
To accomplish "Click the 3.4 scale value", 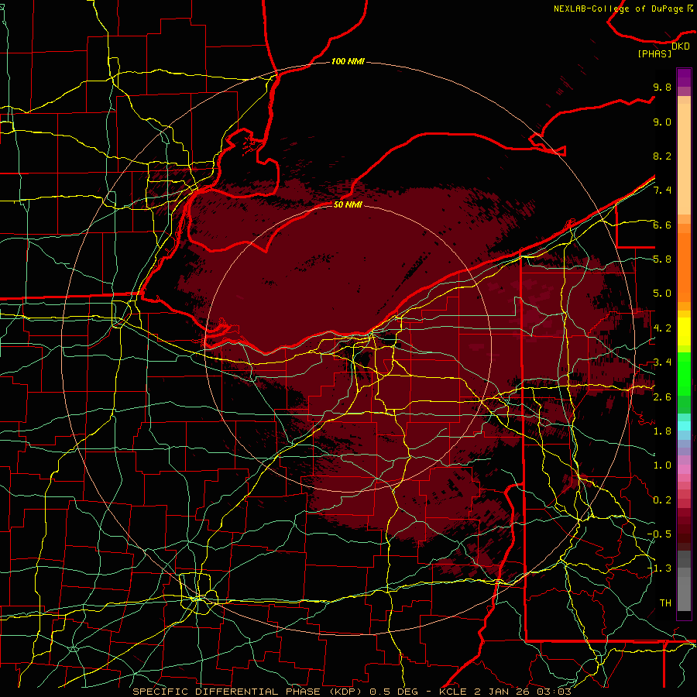I will pyautogui.click(x=662, y=362).
